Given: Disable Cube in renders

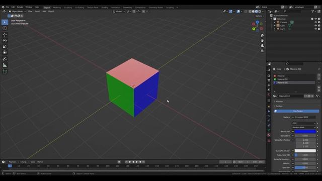Looking at the screenshot, I should click(319, 26).
